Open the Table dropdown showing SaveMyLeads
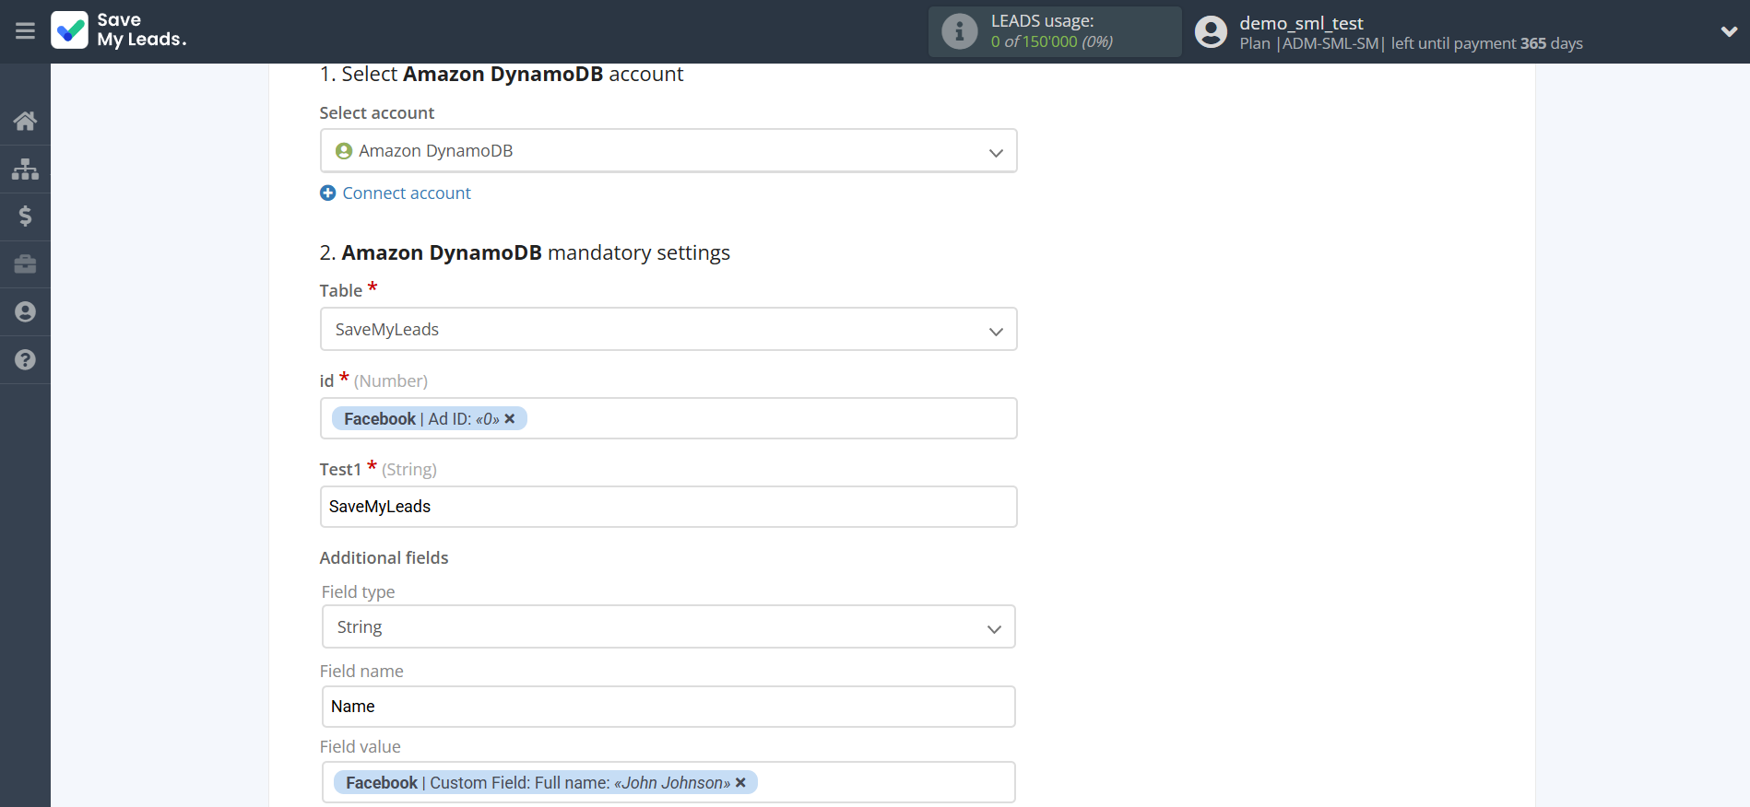This screenshot has height=807, width=1750. click(668, 330)
